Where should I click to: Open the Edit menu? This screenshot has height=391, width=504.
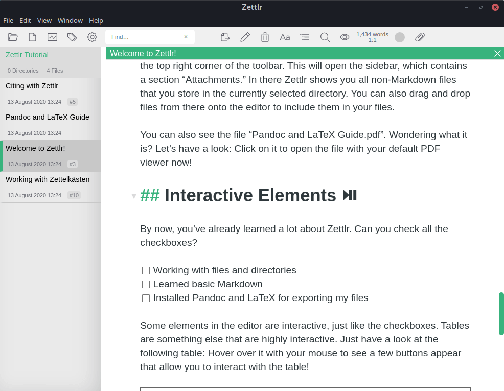pos(25,20)
